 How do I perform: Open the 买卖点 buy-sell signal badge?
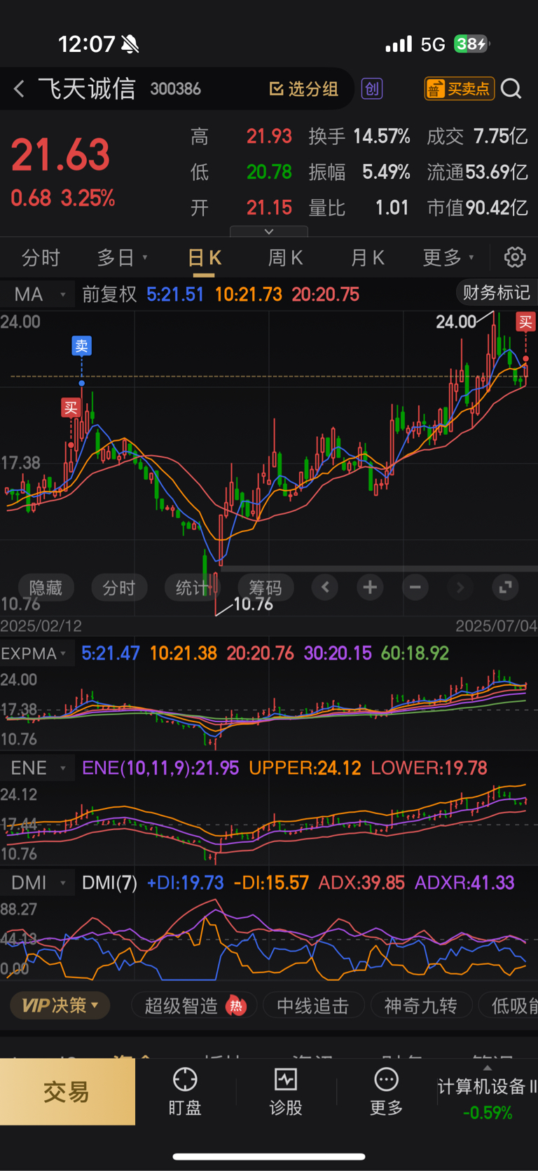[x=460, y=89]
